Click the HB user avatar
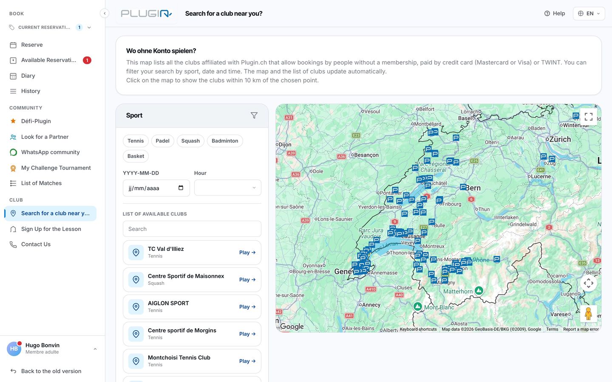The width and height of the screenshot is (612, 382). click(14, 348)
